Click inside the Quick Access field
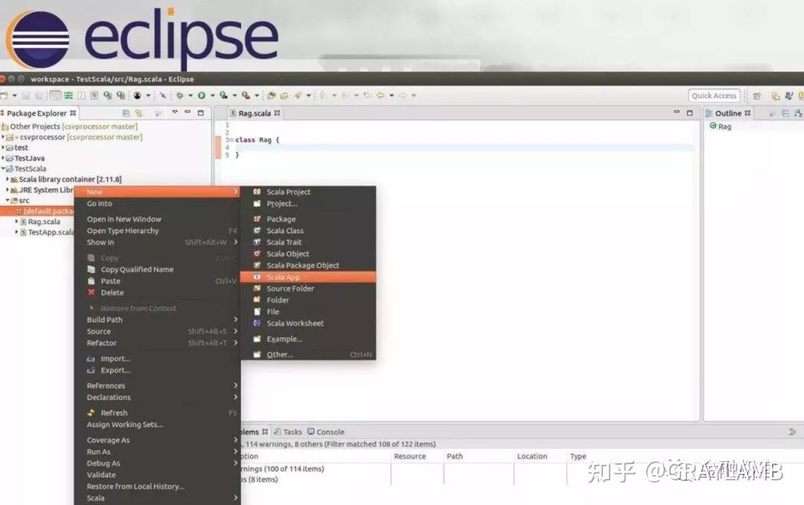The width and height of the screenshot is (804, 505). 713,95
